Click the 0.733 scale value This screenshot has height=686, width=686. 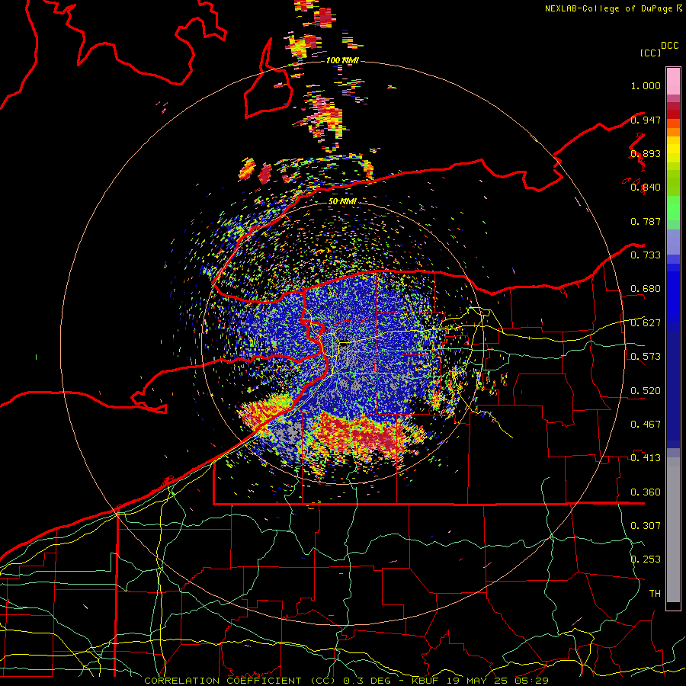pos(646,255)
